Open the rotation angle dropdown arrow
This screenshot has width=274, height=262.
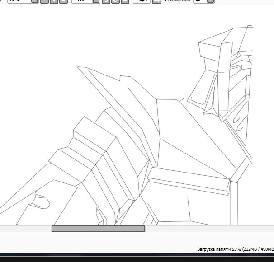[x=96, y=1]
